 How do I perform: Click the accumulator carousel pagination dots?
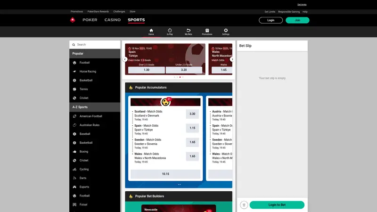click(x=180, y=185)
